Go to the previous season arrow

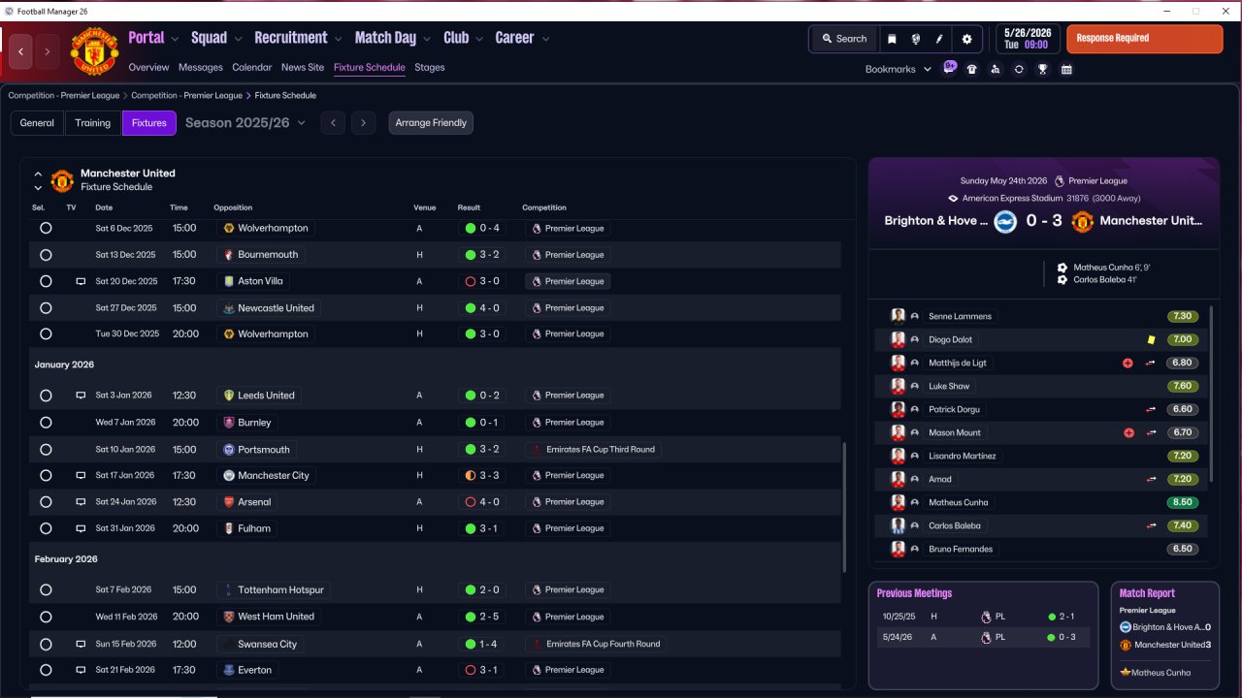(x=333, y=123)
